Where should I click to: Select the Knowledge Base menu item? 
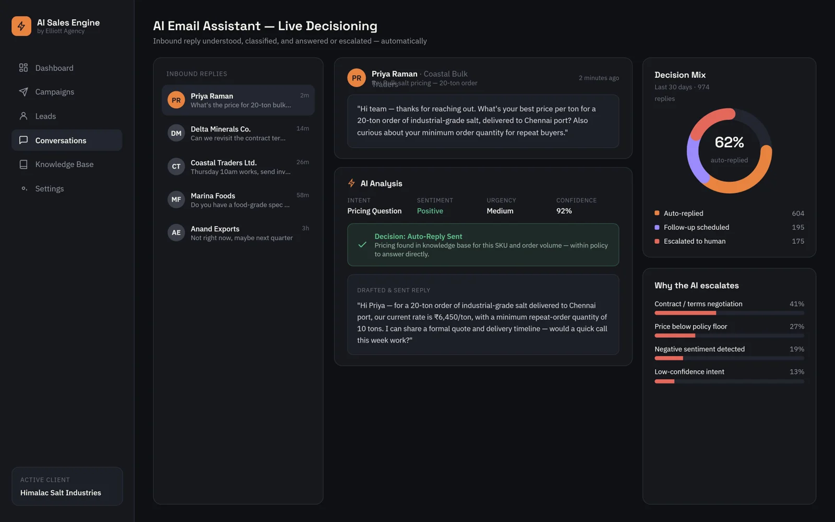tap(67, 164)
